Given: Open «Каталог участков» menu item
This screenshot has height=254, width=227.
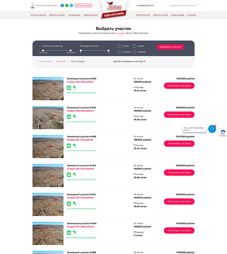Looking at the screenshot, I should [38, 15].
